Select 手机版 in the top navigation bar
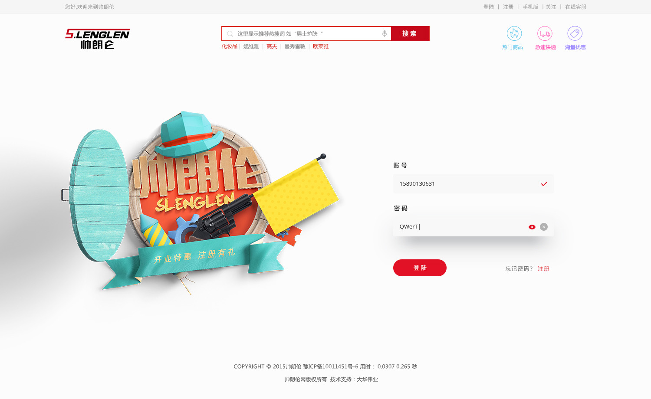The height and width of the screenshot is (399, 651). [x=530, y=7]
